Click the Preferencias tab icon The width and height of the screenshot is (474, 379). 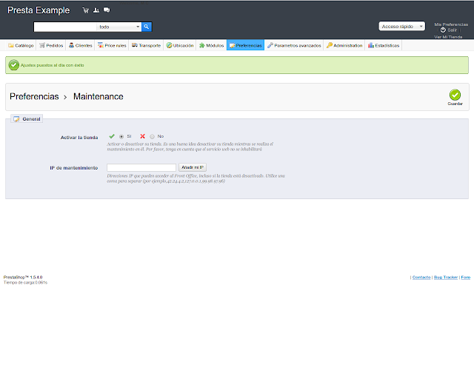tap(232, 46)
